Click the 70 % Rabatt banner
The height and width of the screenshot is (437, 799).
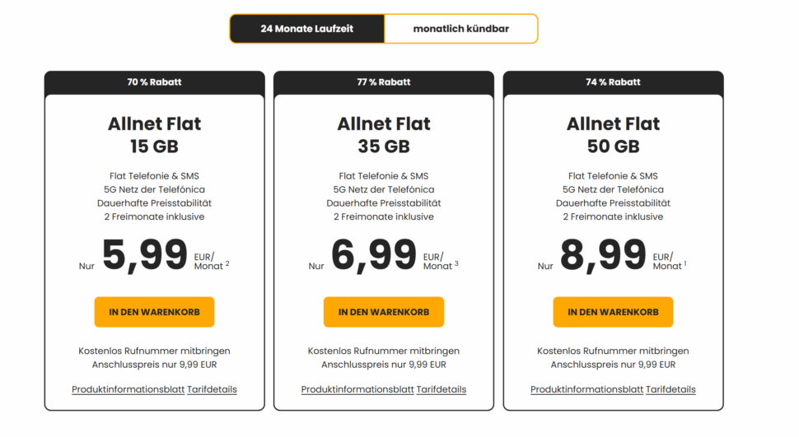[154, 82]
